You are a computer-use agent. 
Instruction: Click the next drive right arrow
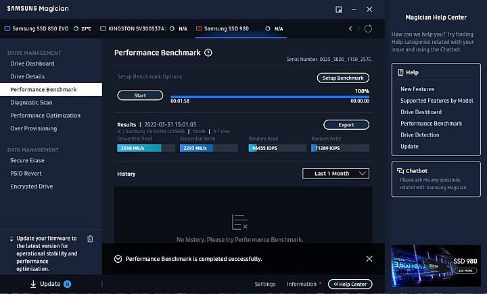(358, 28)
